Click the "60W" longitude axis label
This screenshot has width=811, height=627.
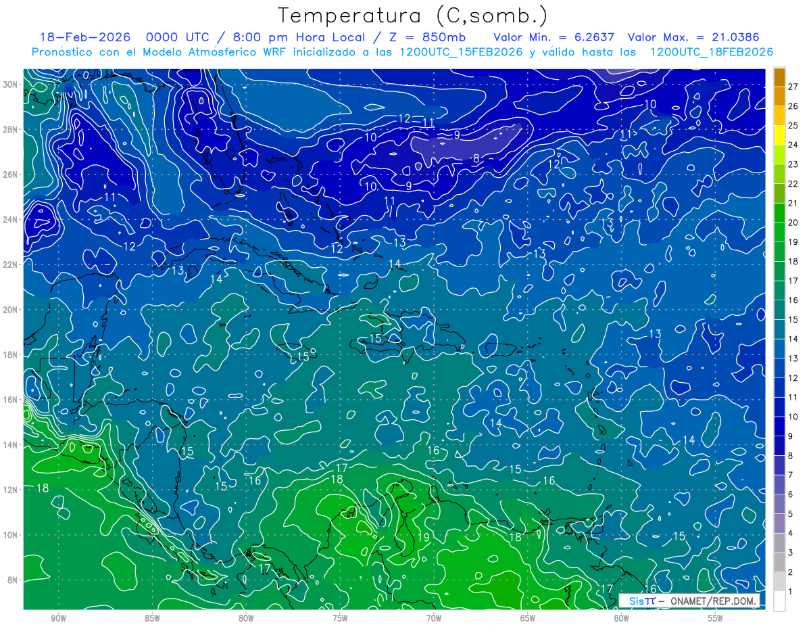[622, 618]
